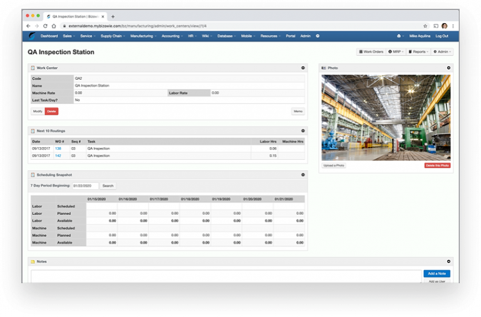Collapse the Scheduling Snapshot panel
The image size is (481, 317).
(303, 175)
